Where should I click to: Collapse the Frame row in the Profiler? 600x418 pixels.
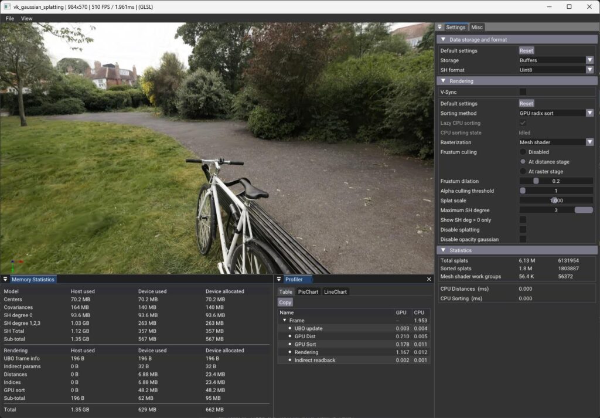[x=285, y=320]
